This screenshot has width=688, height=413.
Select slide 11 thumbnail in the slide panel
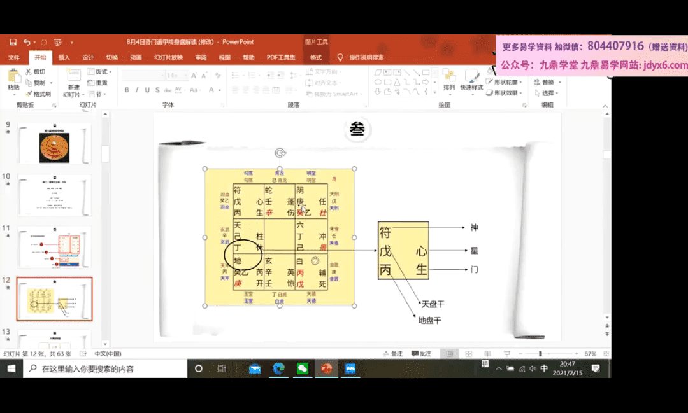(55, 247)
